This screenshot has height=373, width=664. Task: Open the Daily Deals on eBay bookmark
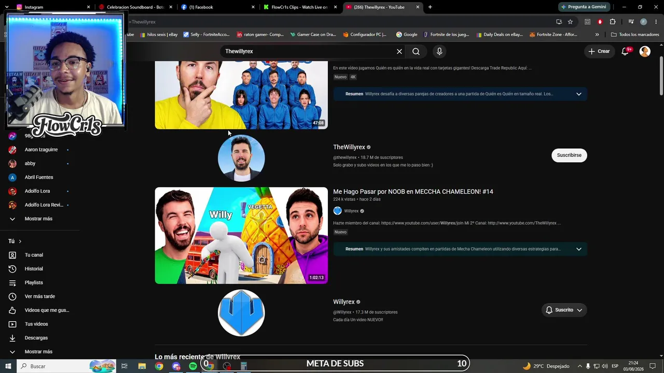(499, 35)
